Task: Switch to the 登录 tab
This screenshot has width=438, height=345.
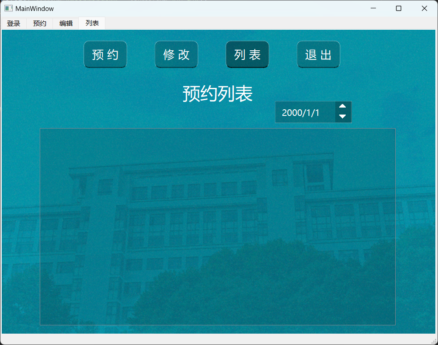Action: point(14,24)
